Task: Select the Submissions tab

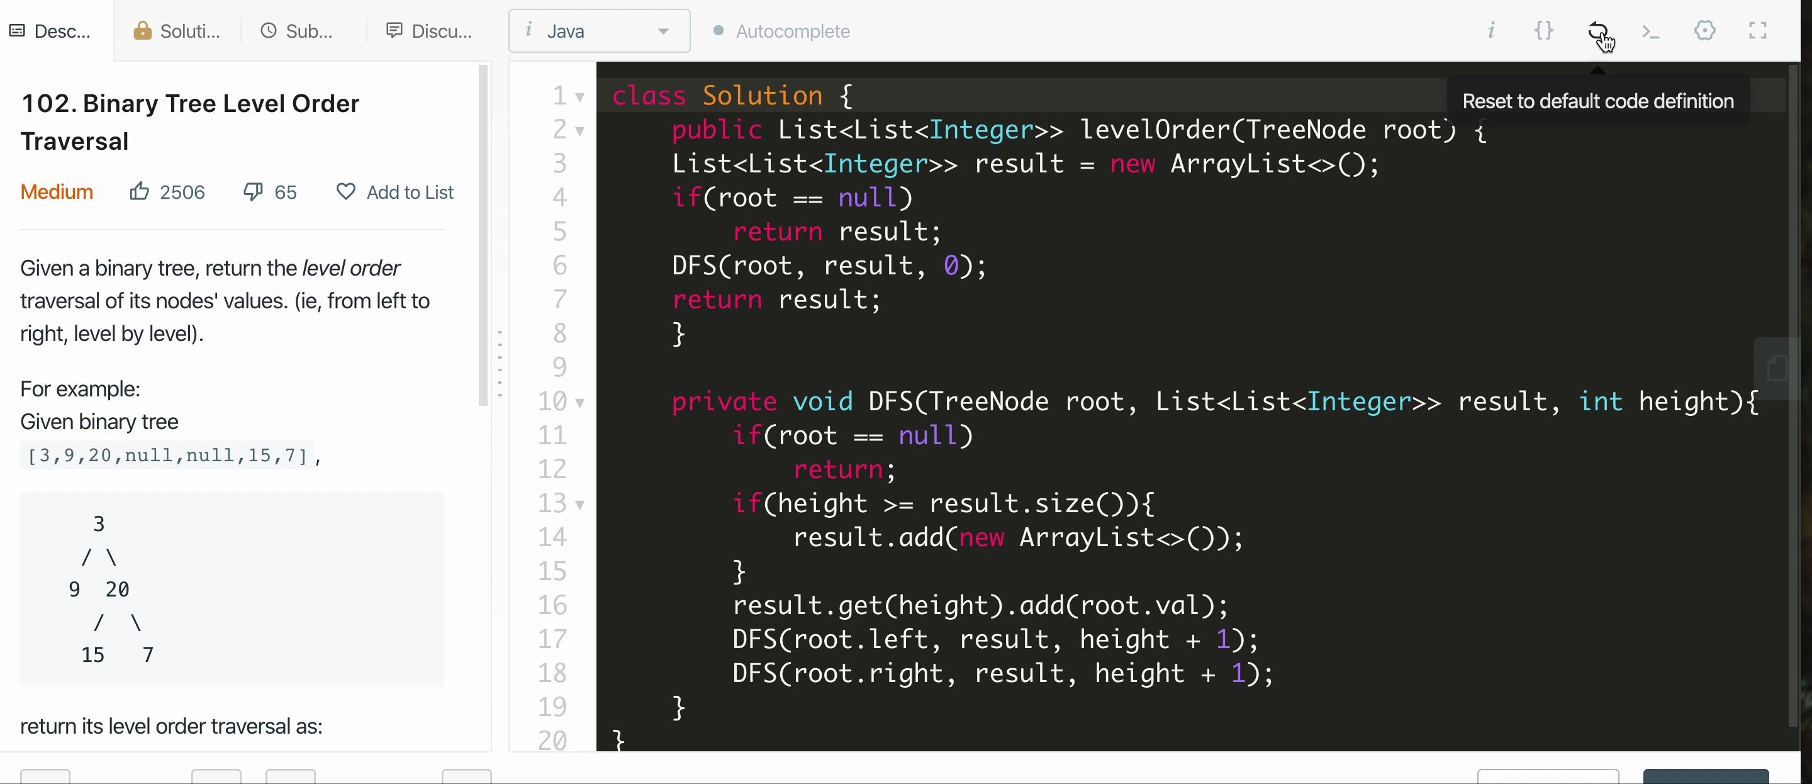Action: pos(297,31)
